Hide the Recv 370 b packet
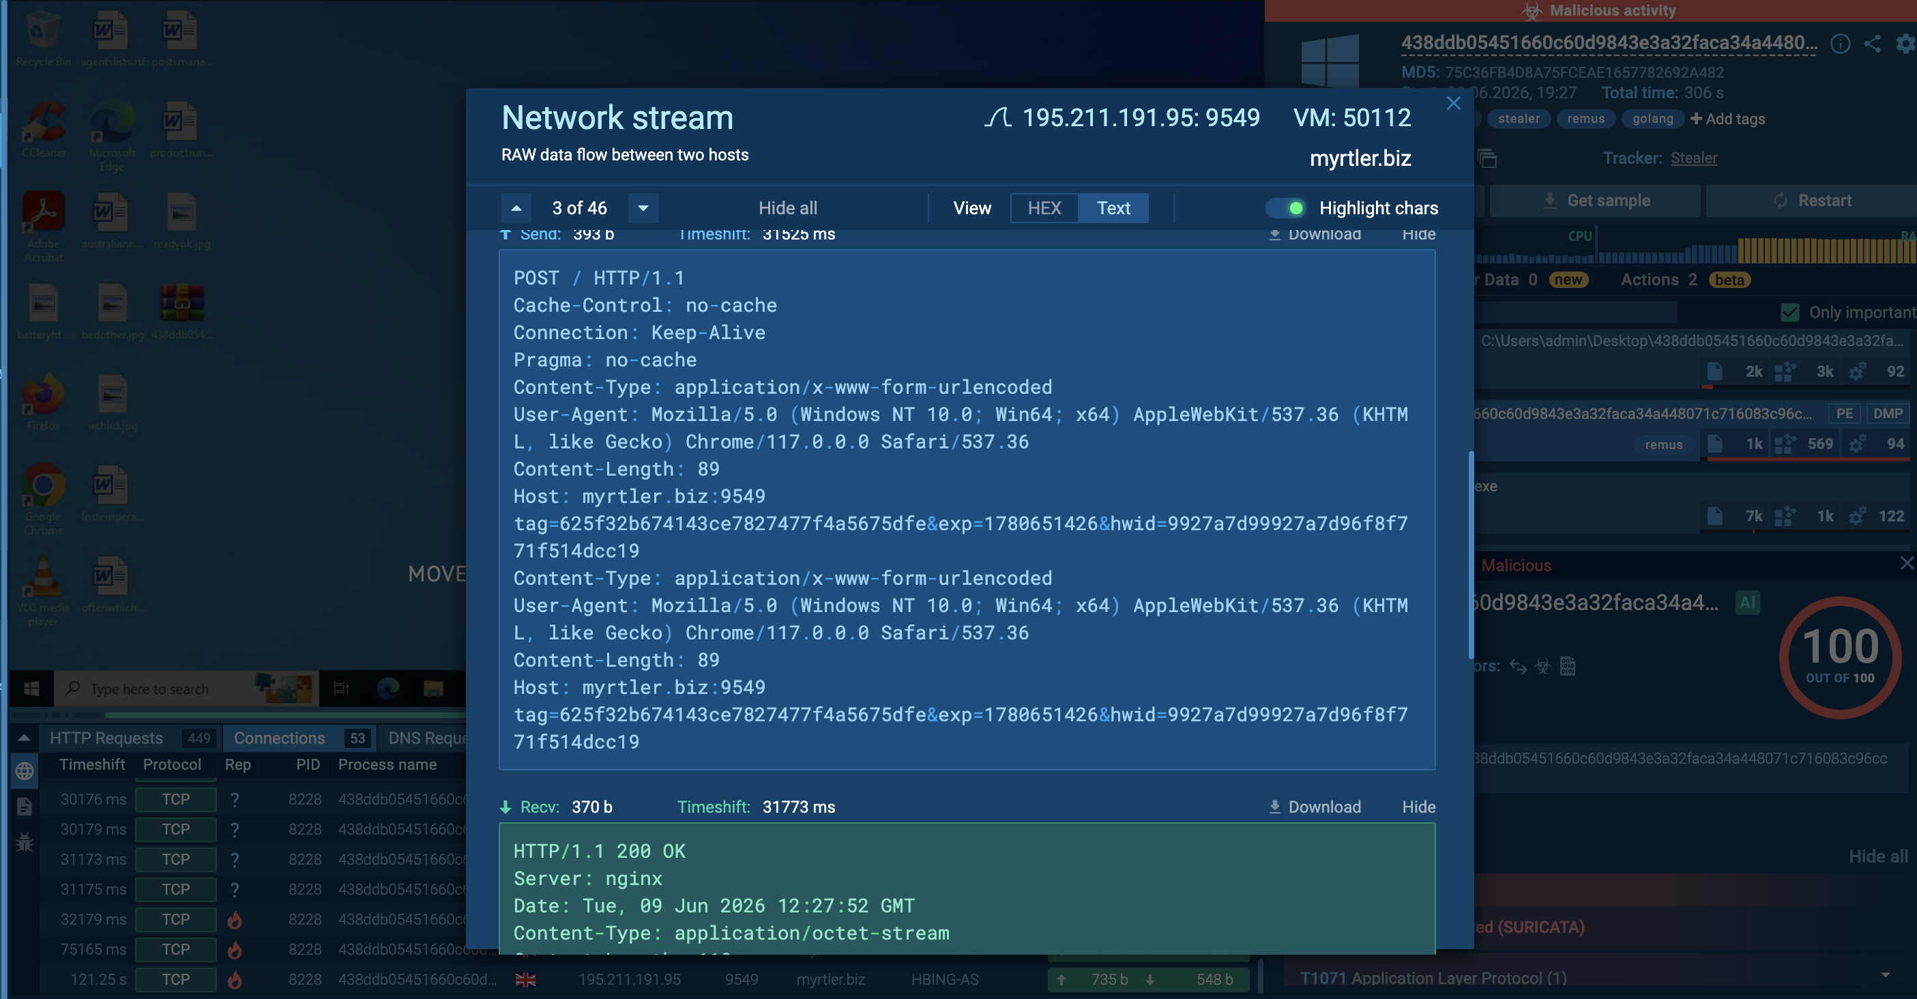This screenshot has height=999, width=1917. pyautogui.click(x=1418, y=807)
